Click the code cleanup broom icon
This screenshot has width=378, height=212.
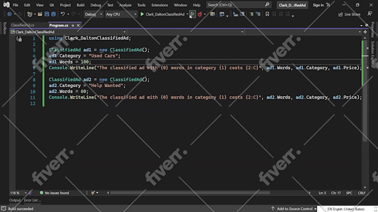click(x=93, y=193)
